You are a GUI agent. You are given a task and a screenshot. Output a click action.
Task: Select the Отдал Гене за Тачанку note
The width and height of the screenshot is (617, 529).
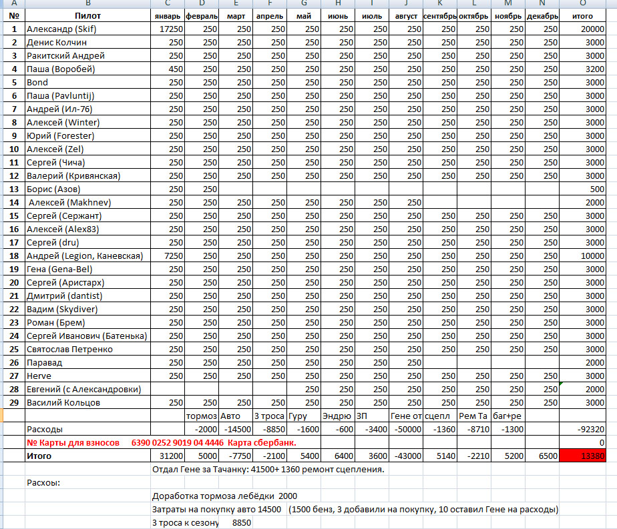[x=268, y=470]
